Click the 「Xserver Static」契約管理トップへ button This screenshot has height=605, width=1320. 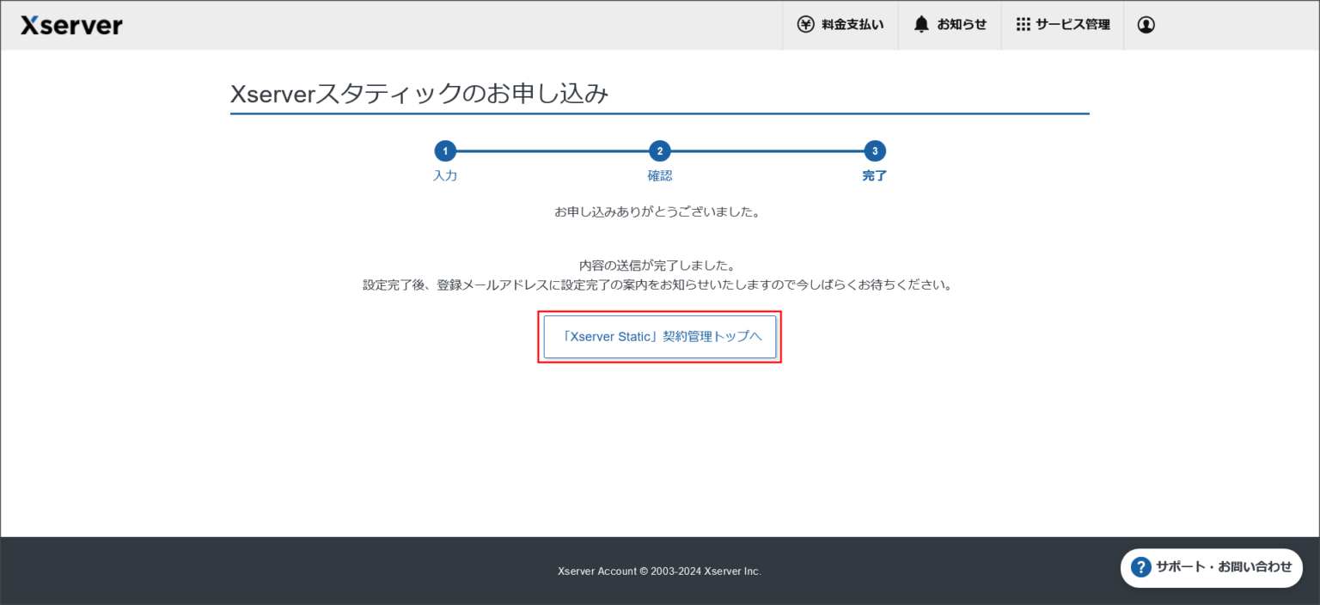[660, 336]
